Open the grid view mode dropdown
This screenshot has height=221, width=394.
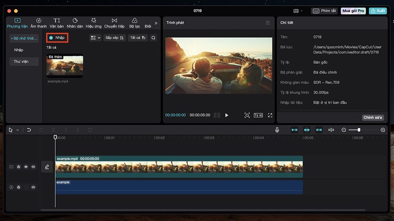96,38
